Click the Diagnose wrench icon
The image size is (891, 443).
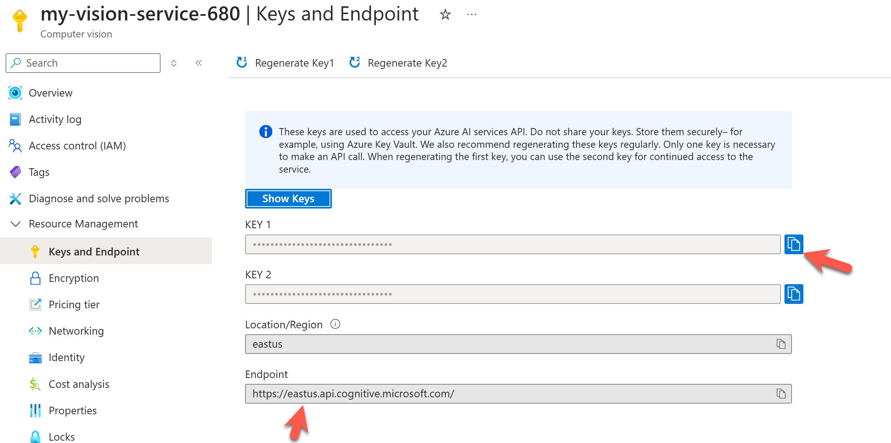(x=15, y=199)
